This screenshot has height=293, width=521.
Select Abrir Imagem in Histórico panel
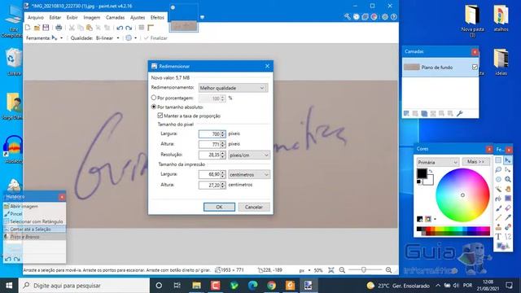(x=34, y=206)
